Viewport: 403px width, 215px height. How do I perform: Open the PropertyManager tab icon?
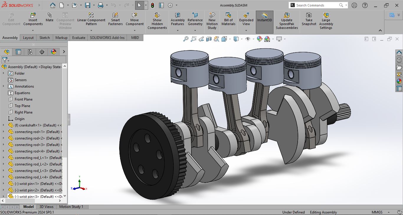pos(18,52)
